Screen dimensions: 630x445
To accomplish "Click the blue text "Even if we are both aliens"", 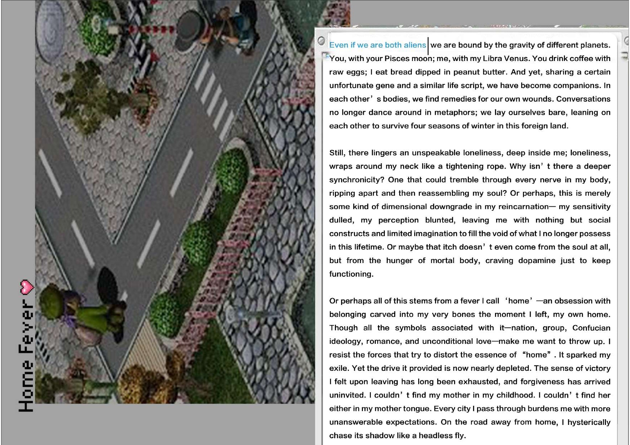I will pos(377,45).
